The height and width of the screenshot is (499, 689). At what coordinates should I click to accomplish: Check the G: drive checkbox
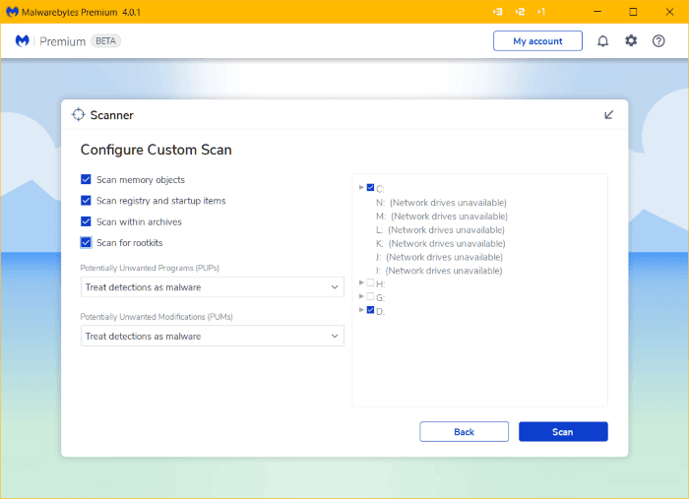click(370, 296)
